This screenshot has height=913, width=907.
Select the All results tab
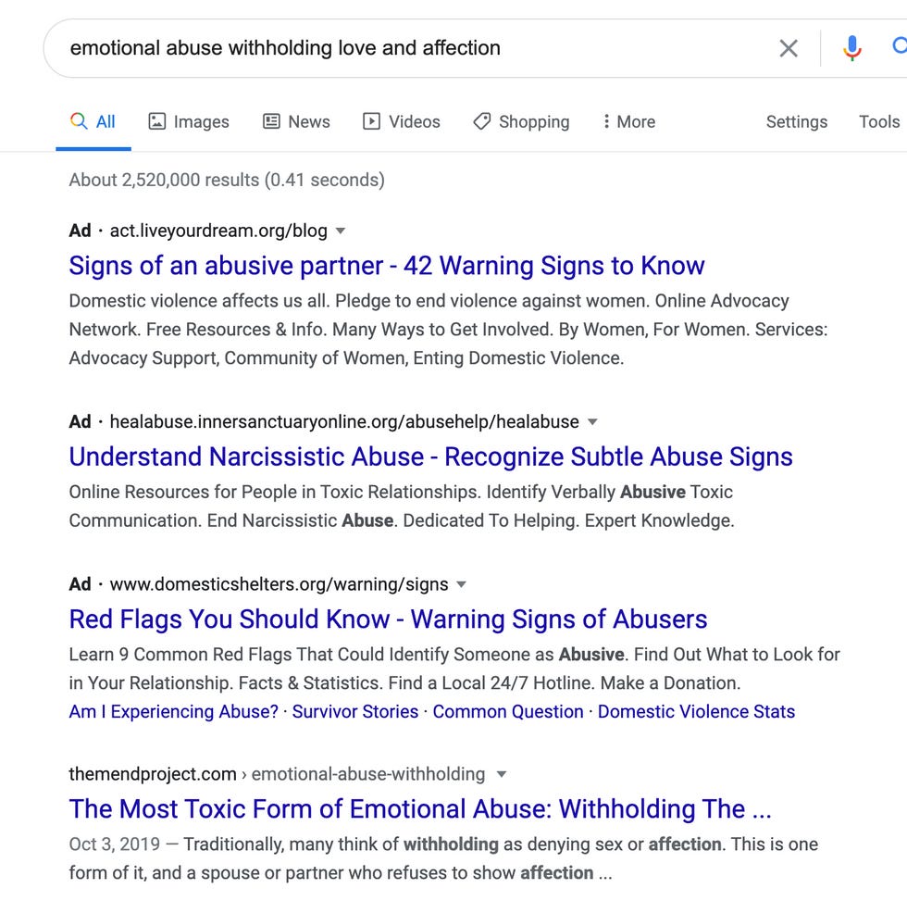pos(93,121)
